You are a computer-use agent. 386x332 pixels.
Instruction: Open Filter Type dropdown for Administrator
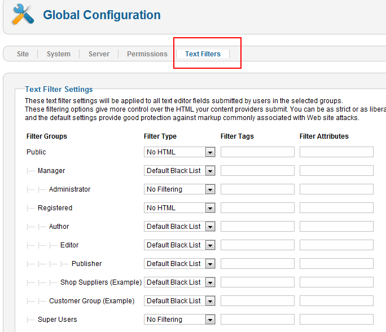click(179, 189)
